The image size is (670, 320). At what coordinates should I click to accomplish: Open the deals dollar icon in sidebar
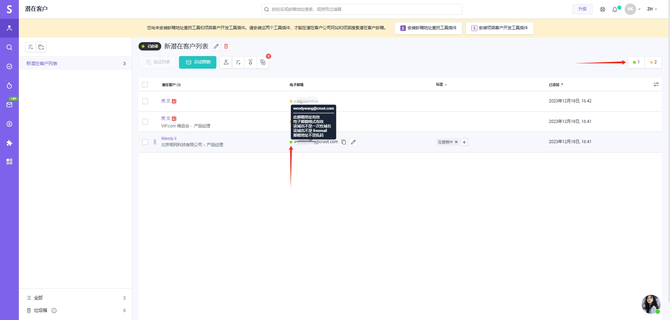pos(9,124)
